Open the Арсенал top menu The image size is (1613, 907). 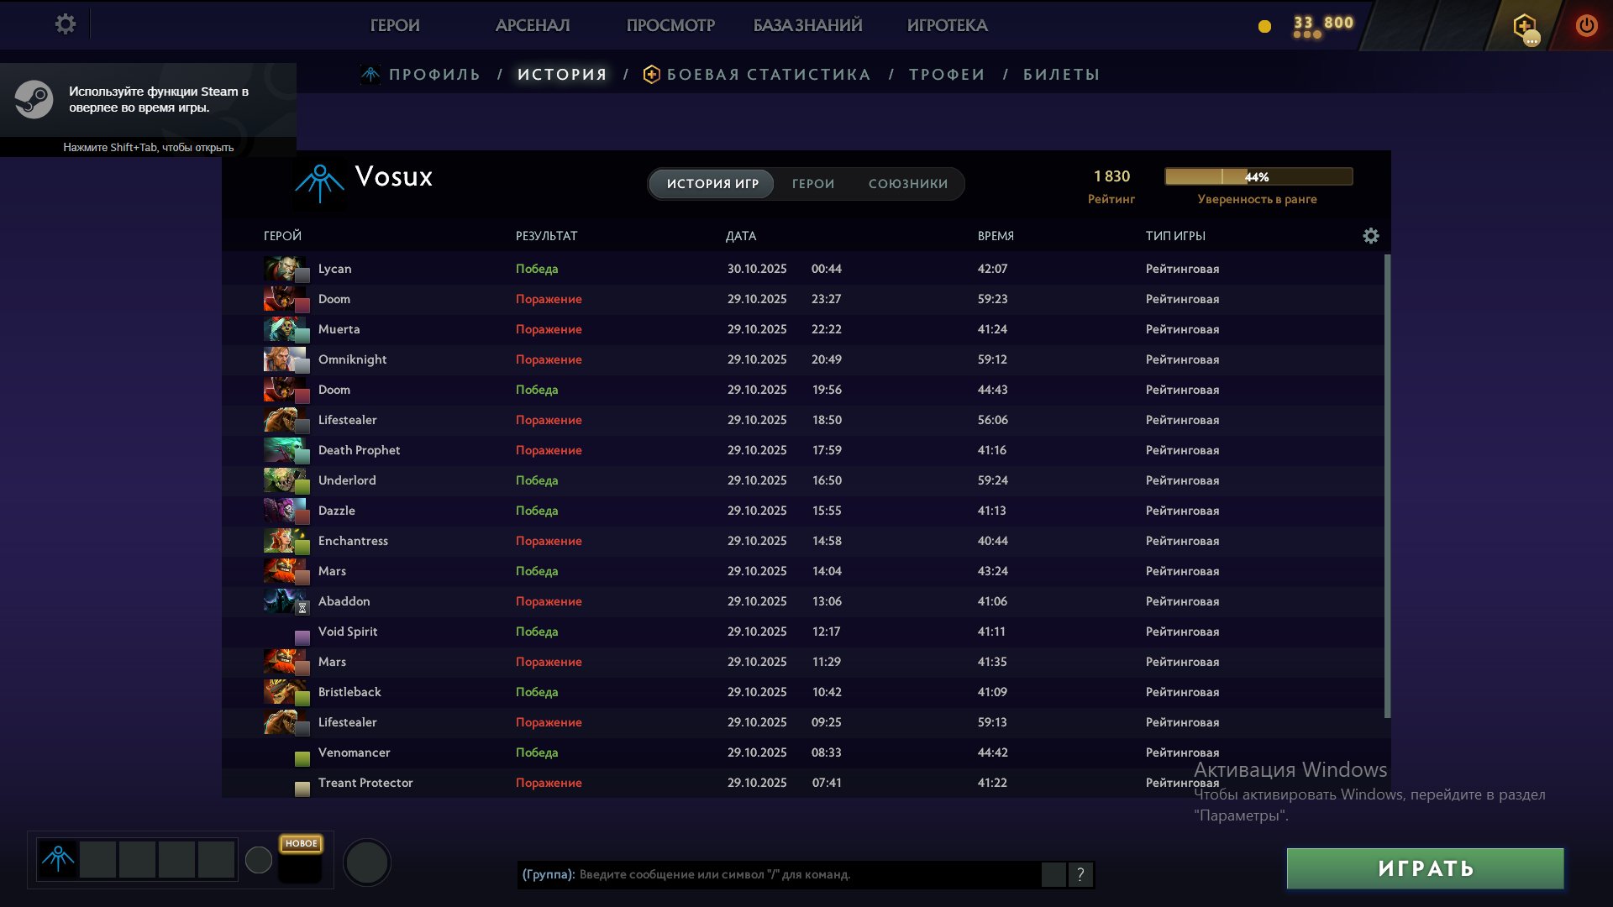[532, 25]
